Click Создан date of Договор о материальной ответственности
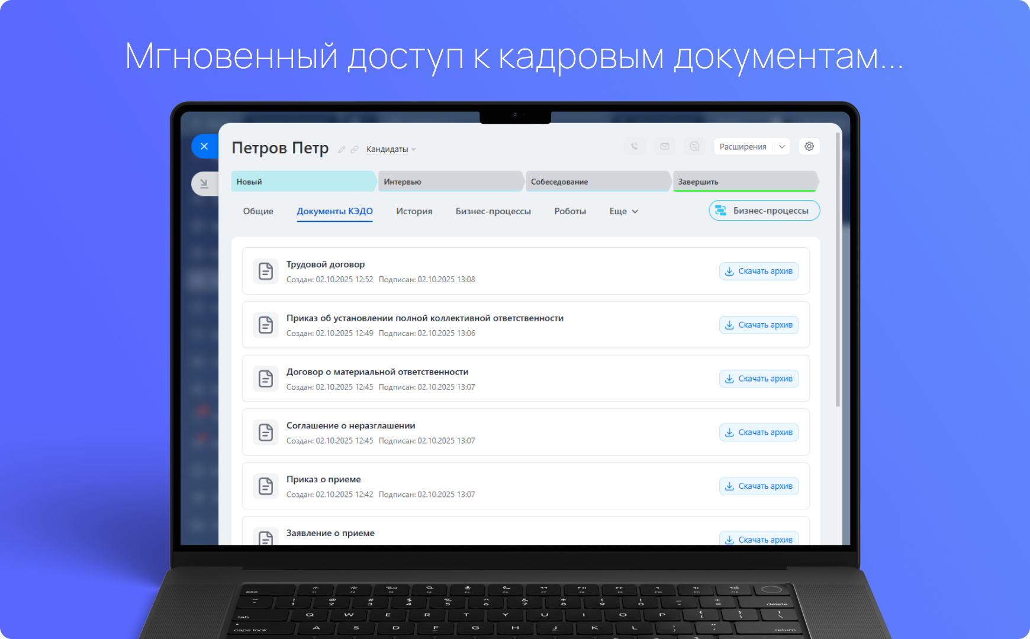This screenshot has height=639, width=1030. click(330, 388)
